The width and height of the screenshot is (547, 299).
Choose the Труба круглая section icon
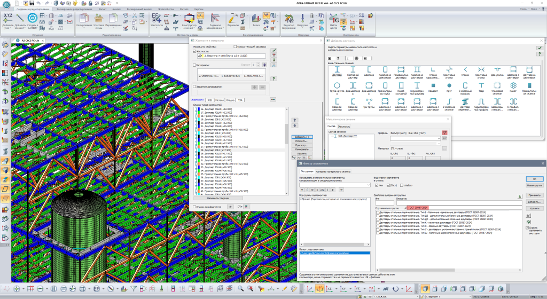(337, 85)
